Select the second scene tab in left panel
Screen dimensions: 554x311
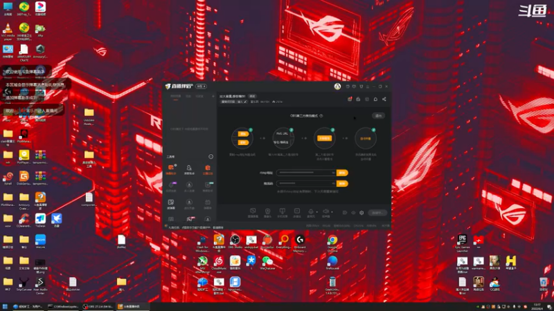coord(188,96)
